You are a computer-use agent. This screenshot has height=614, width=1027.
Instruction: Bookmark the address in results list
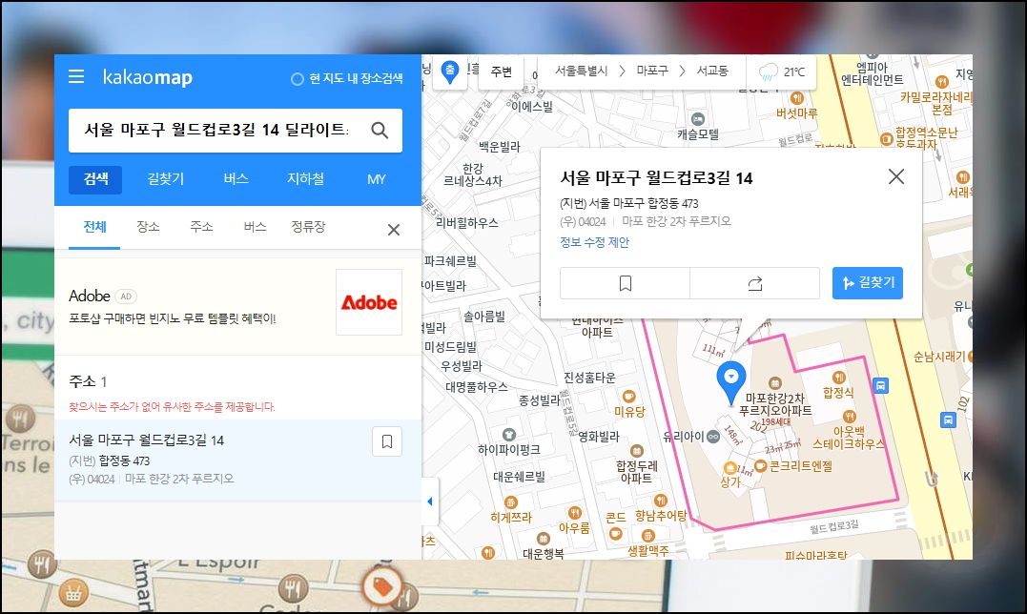(x=387, y=441)
